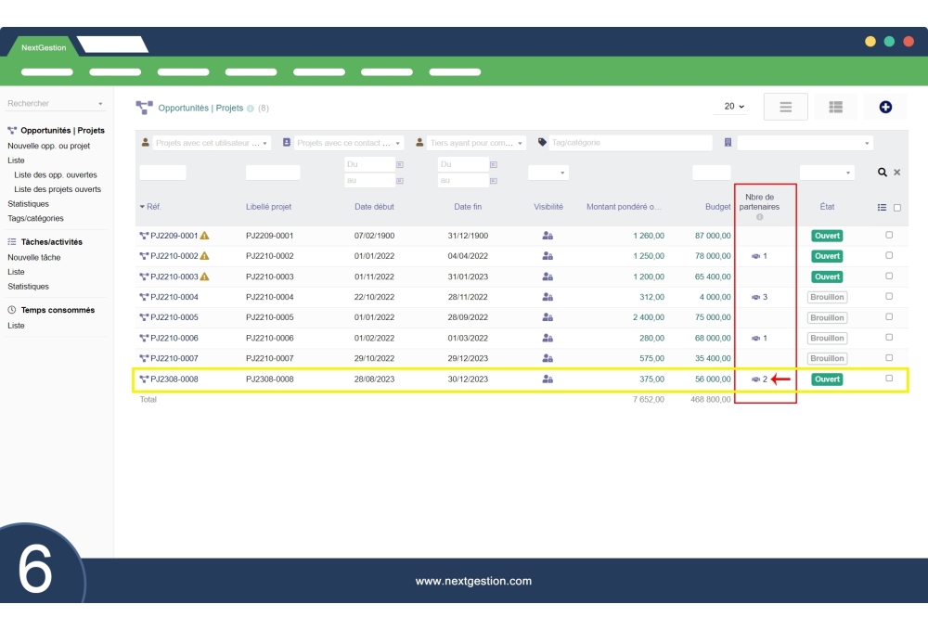Open 'Nouvelle opp. ou projet' in sidebar

[x=49, y=146]
